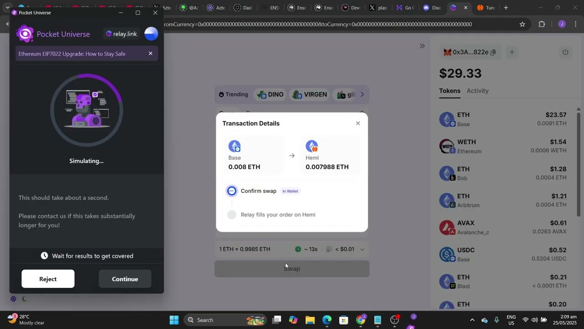Screen dimensions: 584x329
Task: Open File Explorer from the taskbar
Action: (x=310, y=320)
